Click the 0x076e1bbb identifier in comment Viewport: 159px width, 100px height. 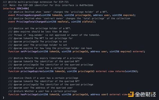click(x=86, y=5)
